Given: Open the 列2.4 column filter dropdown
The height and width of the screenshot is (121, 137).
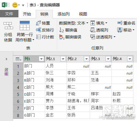Looking at the screenshot, I should [130, 59].
